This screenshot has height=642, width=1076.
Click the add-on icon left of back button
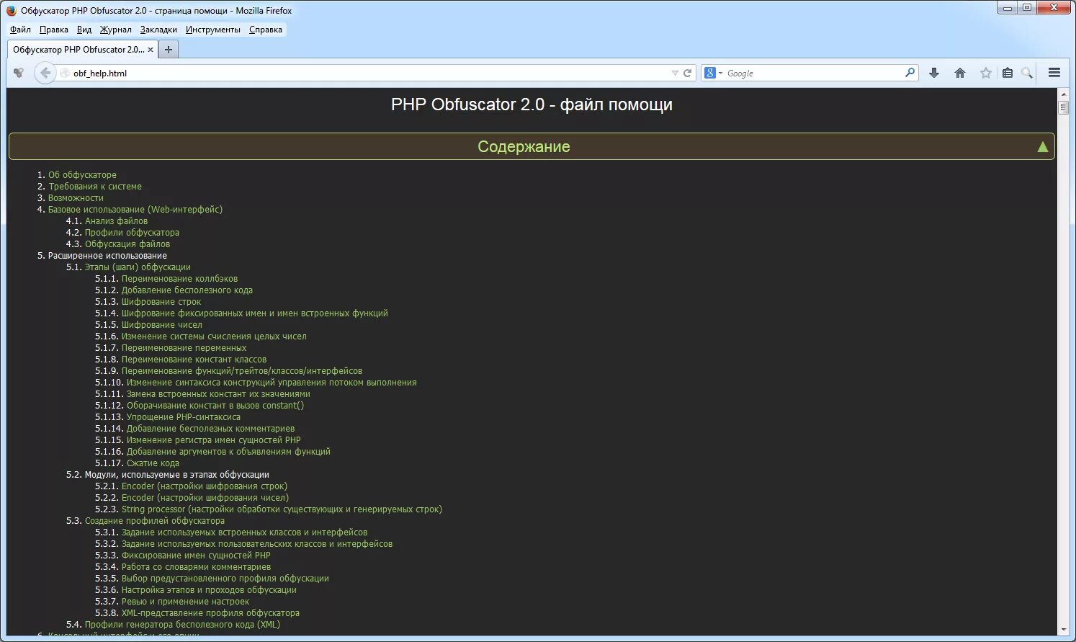[x=19, y=73]
